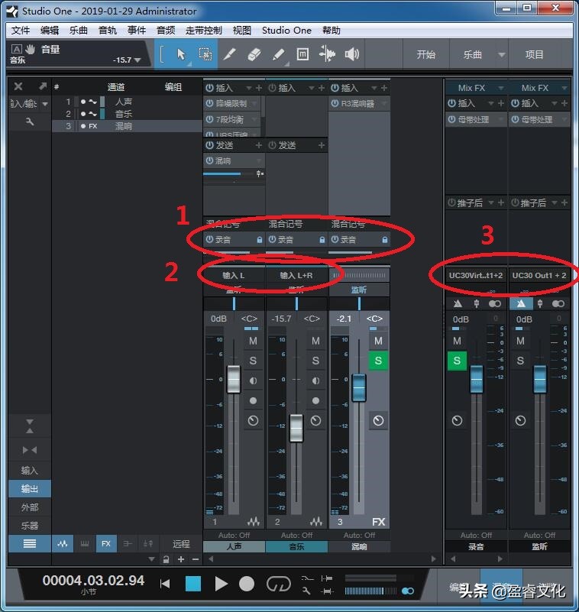Lock the channel list with padlock
This screenshot has height=612, width=579.
point(166,559)
